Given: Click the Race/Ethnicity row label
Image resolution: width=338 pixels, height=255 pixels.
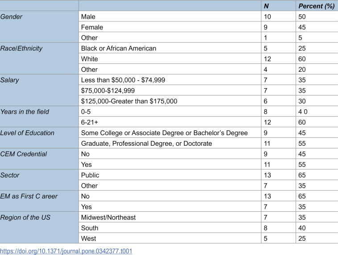Looking at the screenshot, I should point(21,48).
